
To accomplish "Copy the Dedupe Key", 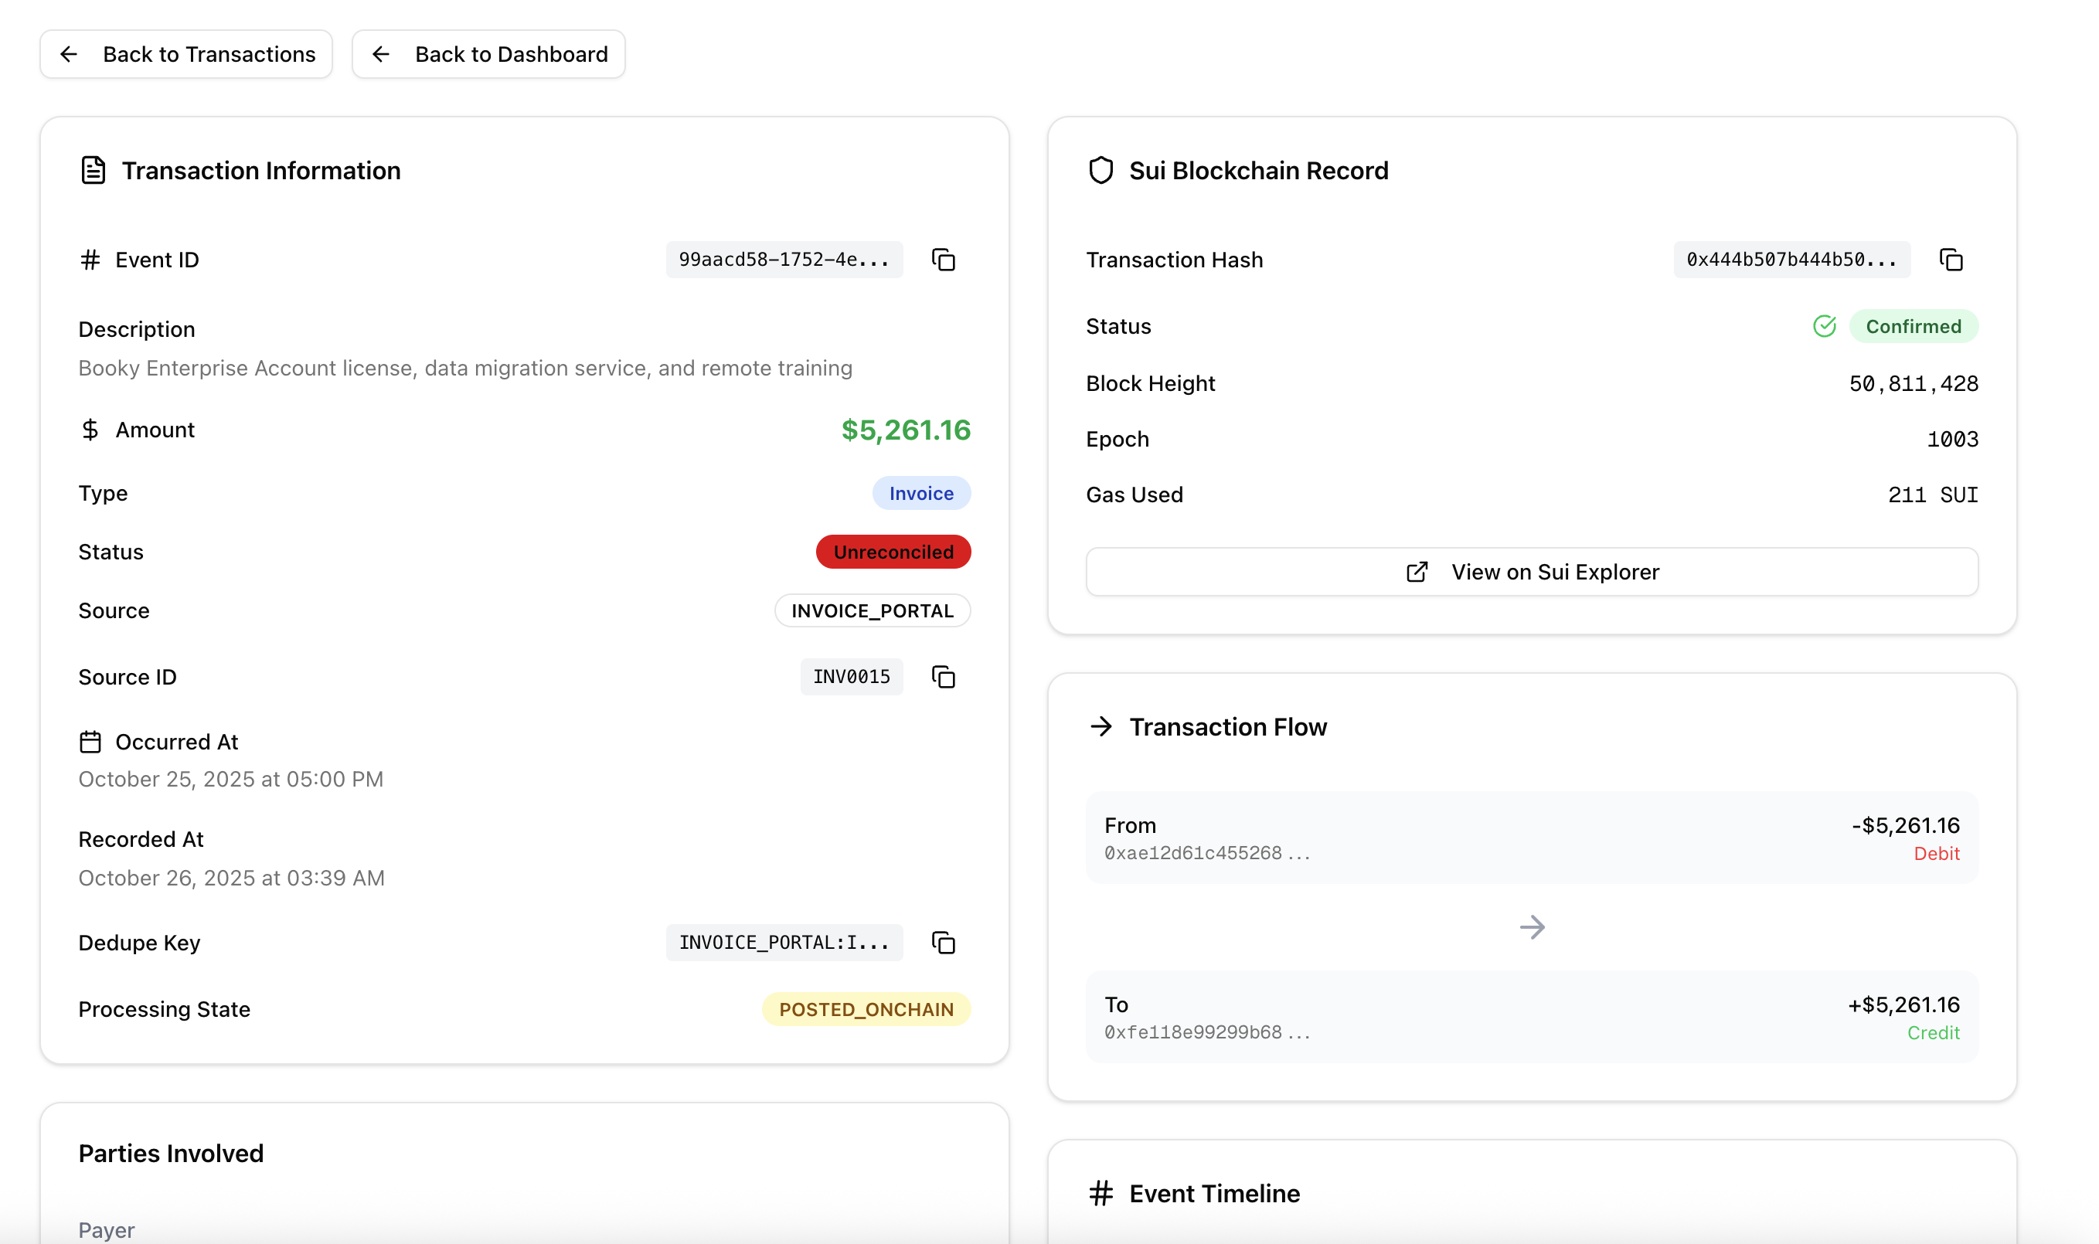I will 943,942.
